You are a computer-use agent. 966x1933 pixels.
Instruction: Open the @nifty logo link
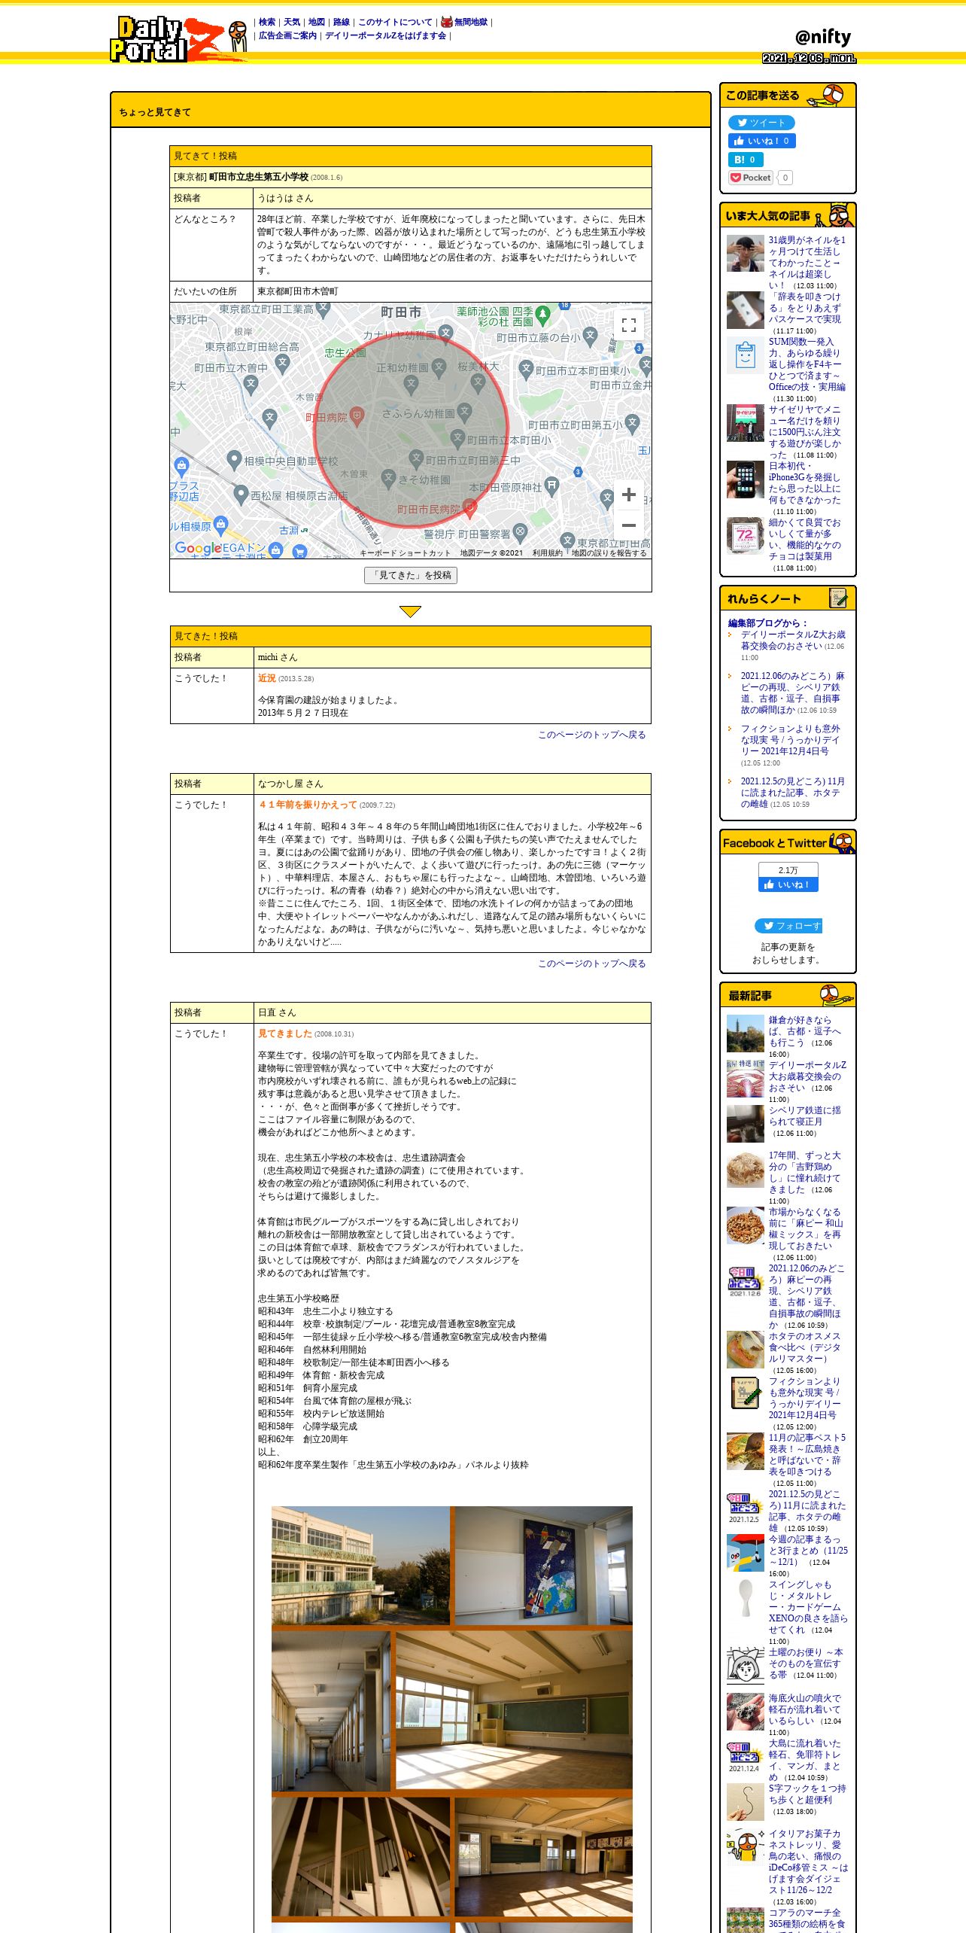pyautogui.click(x=822, y=36)
